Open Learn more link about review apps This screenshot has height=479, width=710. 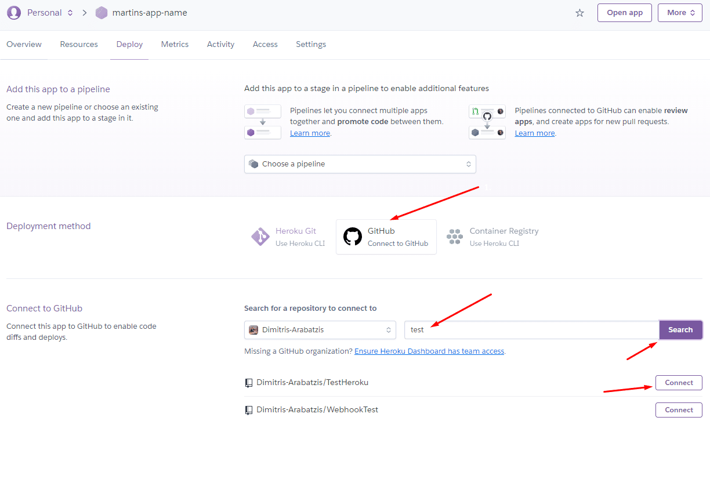(x=535, y=133)
